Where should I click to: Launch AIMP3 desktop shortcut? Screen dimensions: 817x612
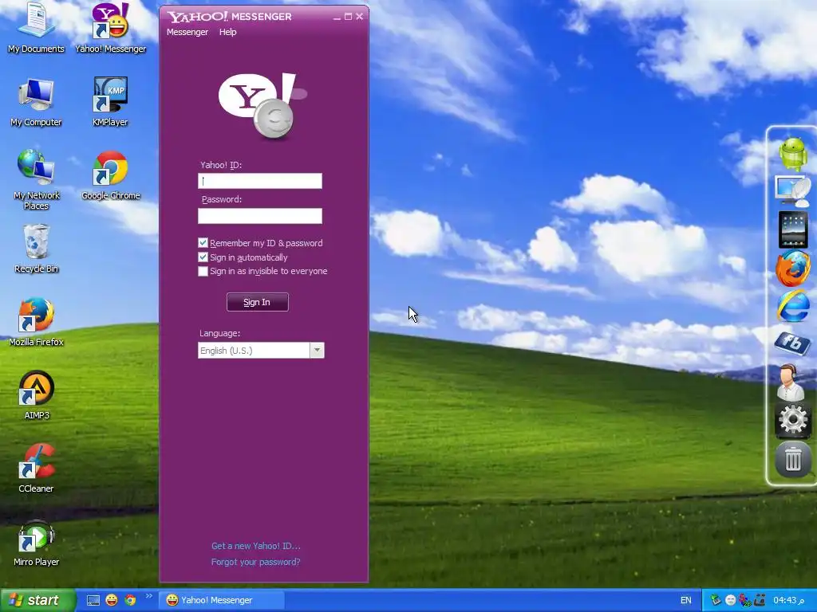click(36, 395)
